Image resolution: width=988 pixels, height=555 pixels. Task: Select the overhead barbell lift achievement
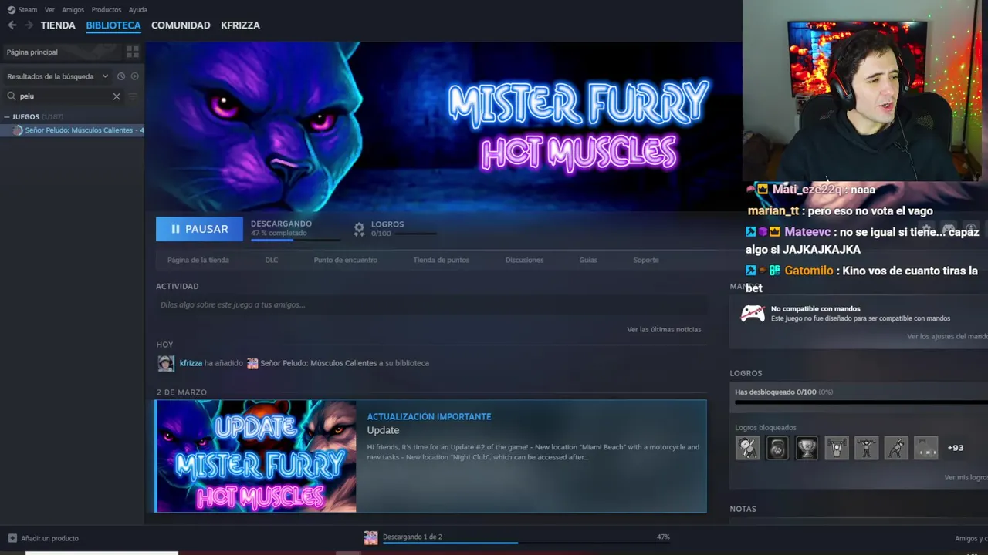(866, 448)
